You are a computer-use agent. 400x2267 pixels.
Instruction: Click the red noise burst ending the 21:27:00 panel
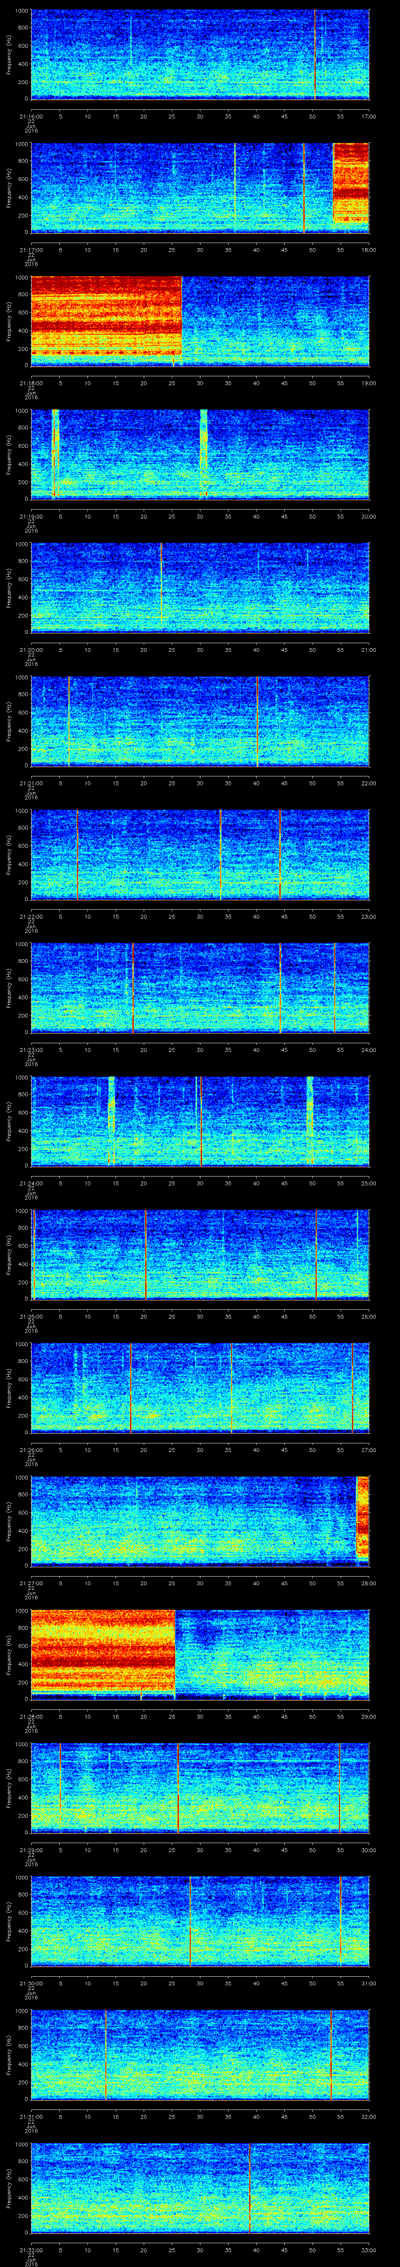362,1517
